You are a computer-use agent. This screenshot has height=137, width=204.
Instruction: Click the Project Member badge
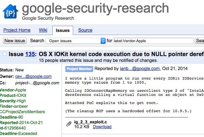point(79,69)
